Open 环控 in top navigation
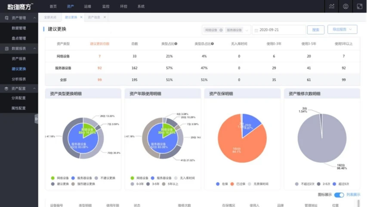 (123, 6)
